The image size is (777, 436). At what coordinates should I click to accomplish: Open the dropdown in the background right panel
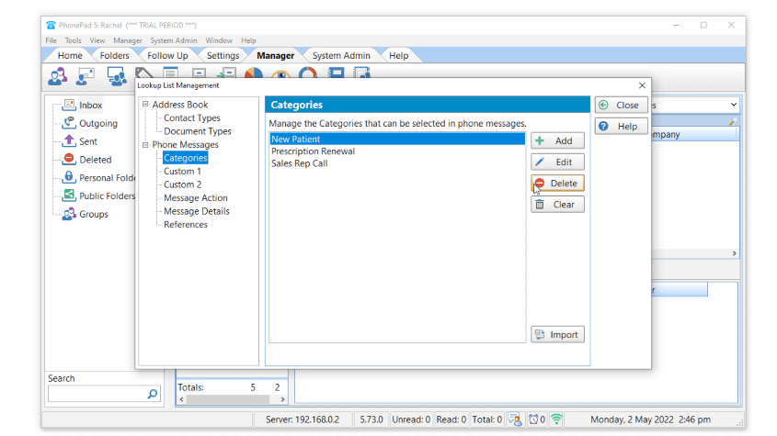point(734,105)
